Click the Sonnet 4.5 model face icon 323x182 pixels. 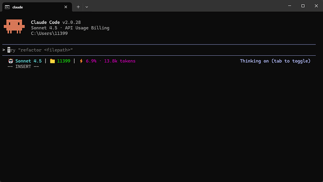pos(10,61)
